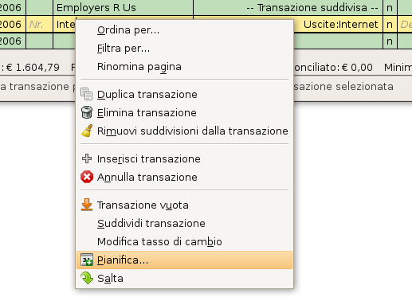Click the broom icon for Rimuovi suddivisioni

click(87, 131)
